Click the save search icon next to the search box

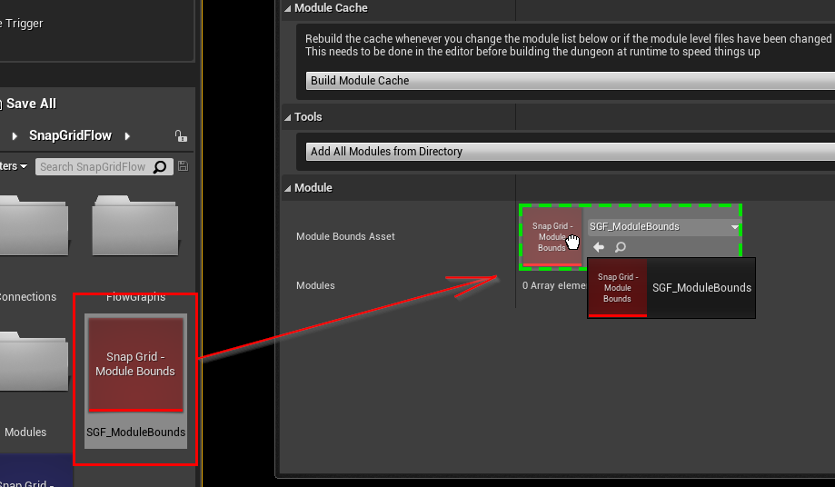click(184, 166)
